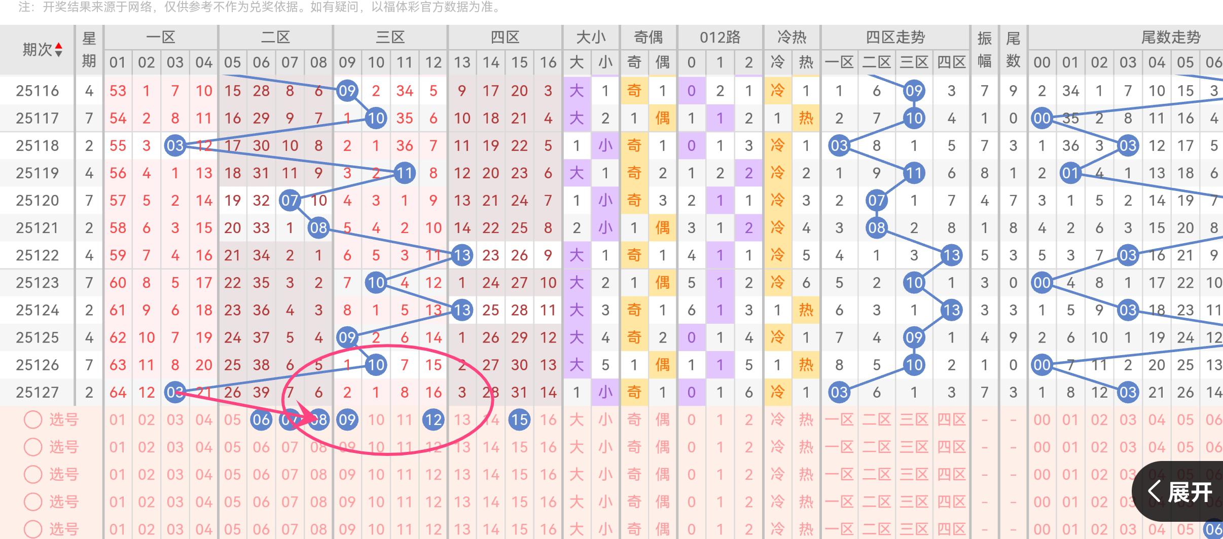The width and height of the screenshot is (1223, 539).
Task: Pick number 10 in second 选号 row
Action: pos(376,447)
